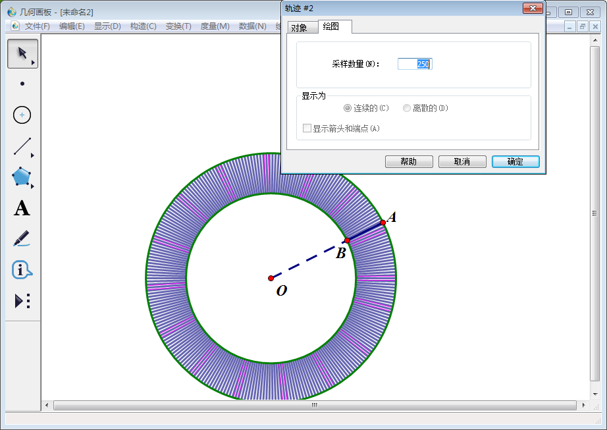The width and height of the screenshot is (607, 430).
Task: Select the Compass circle tool
Action: 22,115
